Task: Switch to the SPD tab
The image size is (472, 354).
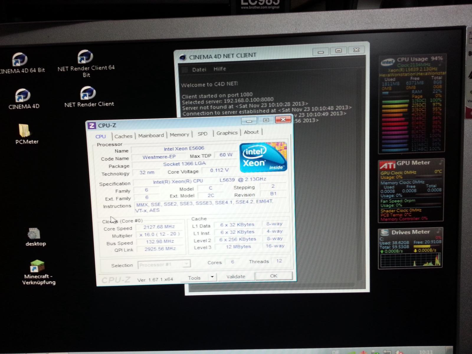Action: pos(202,134)
